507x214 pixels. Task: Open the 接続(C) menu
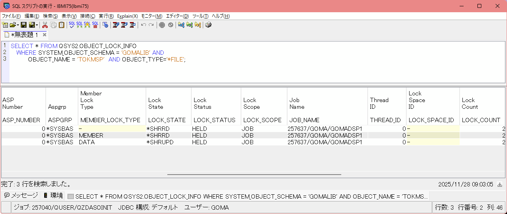88,16
